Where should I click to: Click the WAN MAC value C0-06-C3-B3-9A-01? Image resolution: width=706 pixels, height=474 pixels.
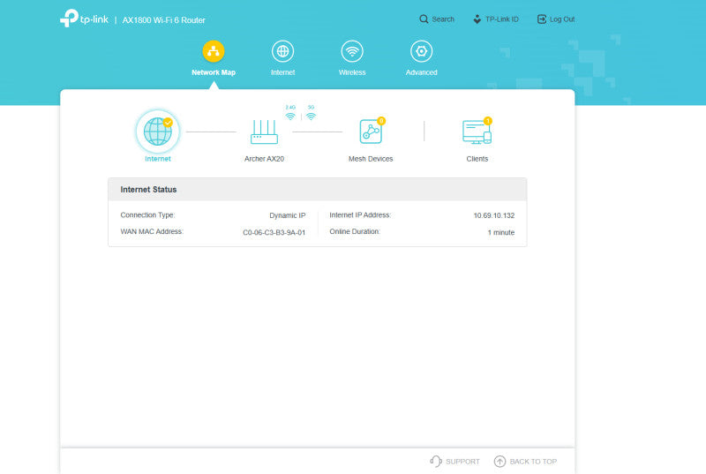tap(274, 233)
